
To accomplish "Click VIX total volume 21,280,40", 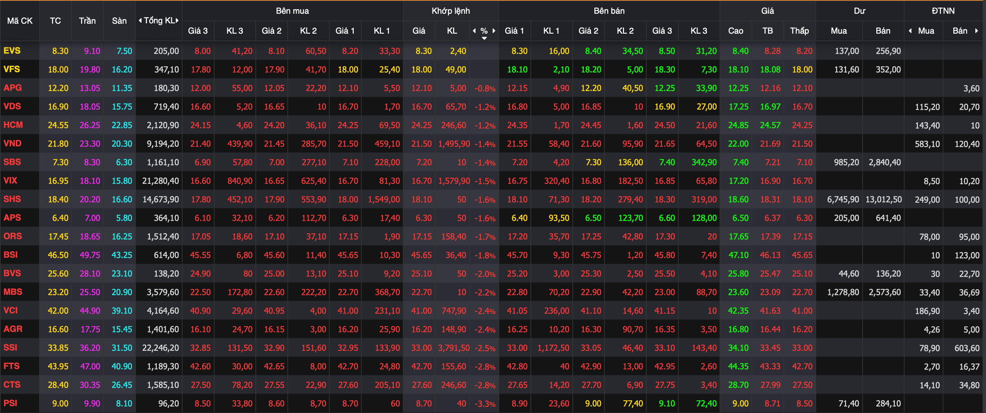I will (x=160, y=181).
